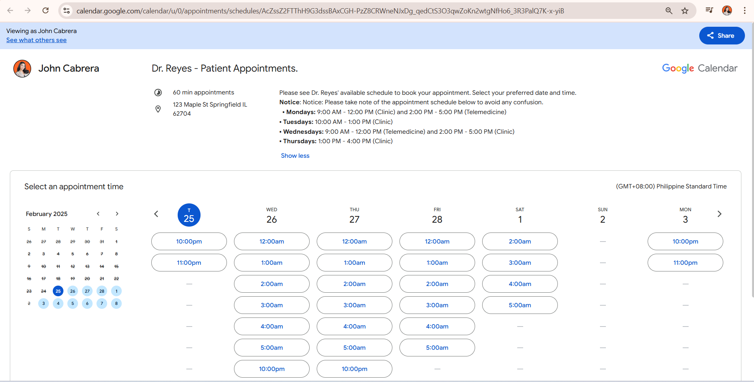Click the Share button
Image resolution: width=754 pixels, height=382 pixels.
click(722, 36)
